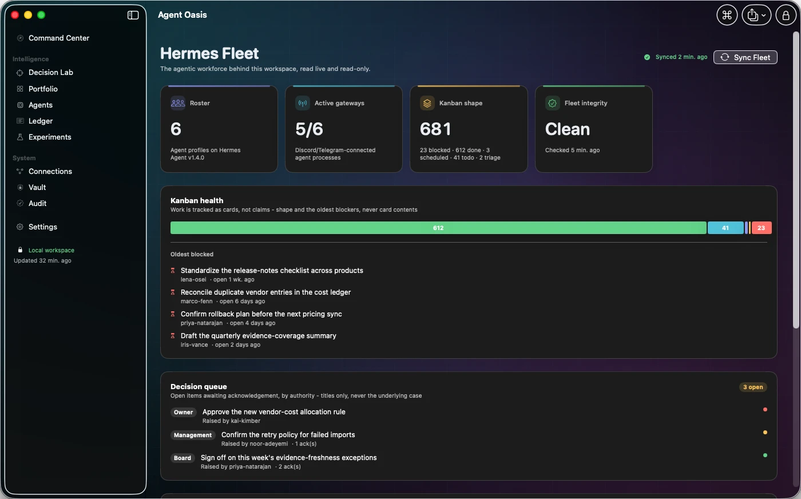Click the Fleet integrity badge icon
This screenshot has height=499, width=801.
[552, 103]
